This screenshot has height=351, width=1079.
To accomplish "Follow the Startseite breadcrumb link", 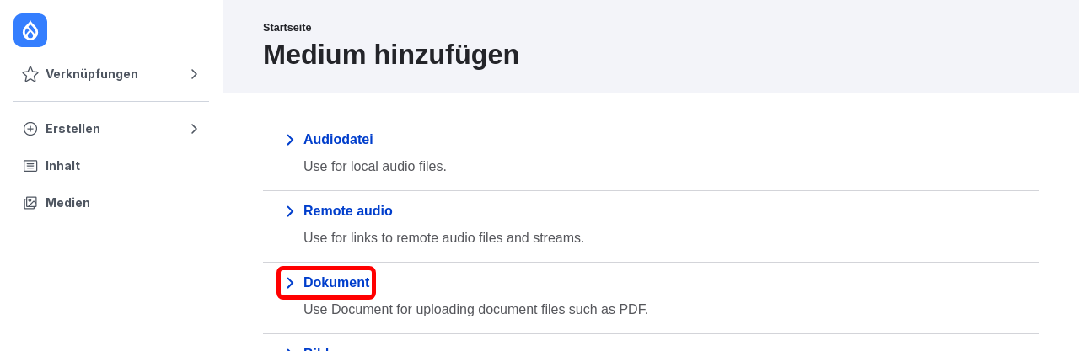I will click(287, 28).
